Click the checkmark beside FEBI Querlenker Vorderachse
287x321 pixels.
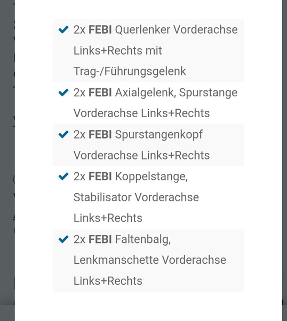click(63, 29)
